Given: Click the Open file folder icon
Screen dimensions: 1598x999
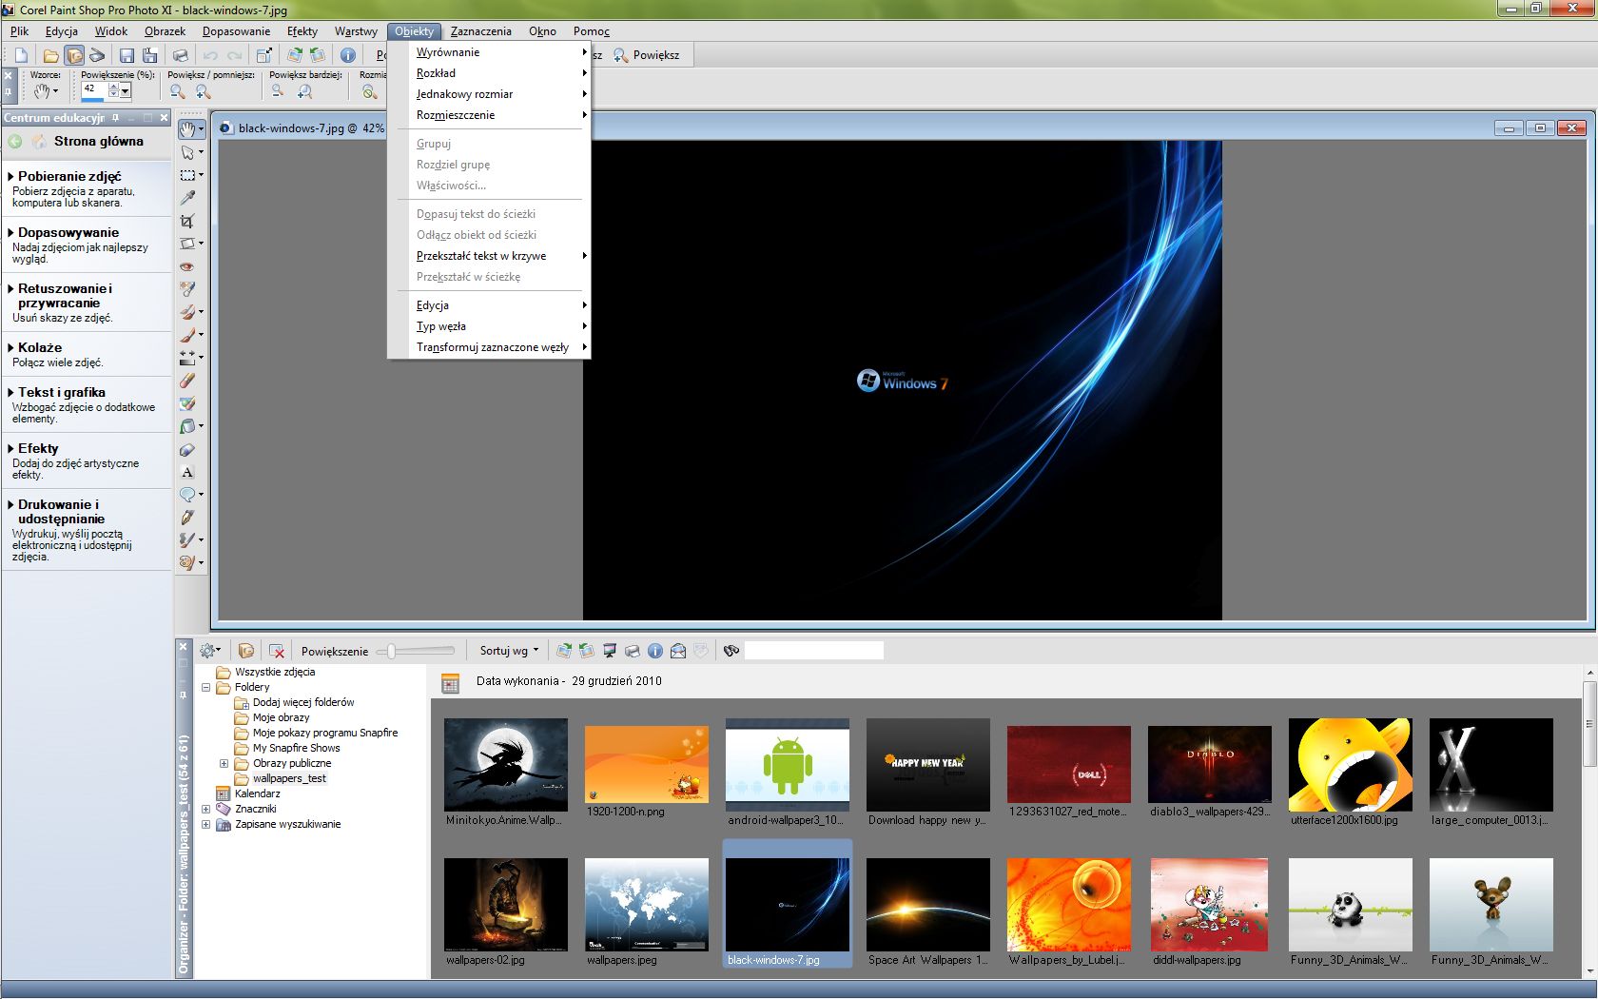Looking at the screenshot, I should 50,55.
